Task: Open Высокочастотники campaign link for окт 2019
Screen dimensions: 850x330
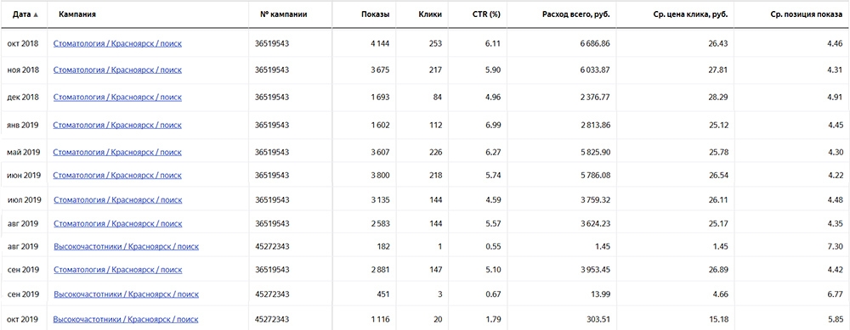Action: point(127,320)
